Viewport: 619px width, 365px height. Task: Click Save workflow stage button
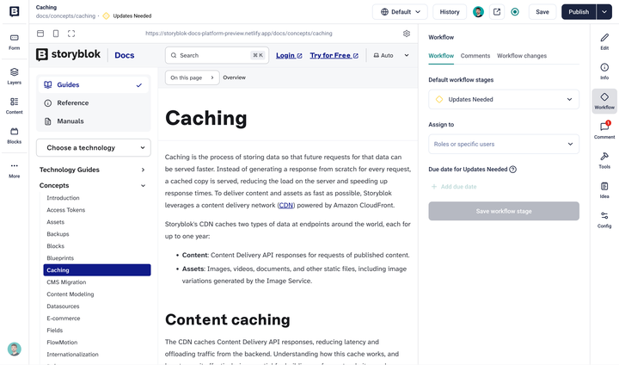(504, 211)
